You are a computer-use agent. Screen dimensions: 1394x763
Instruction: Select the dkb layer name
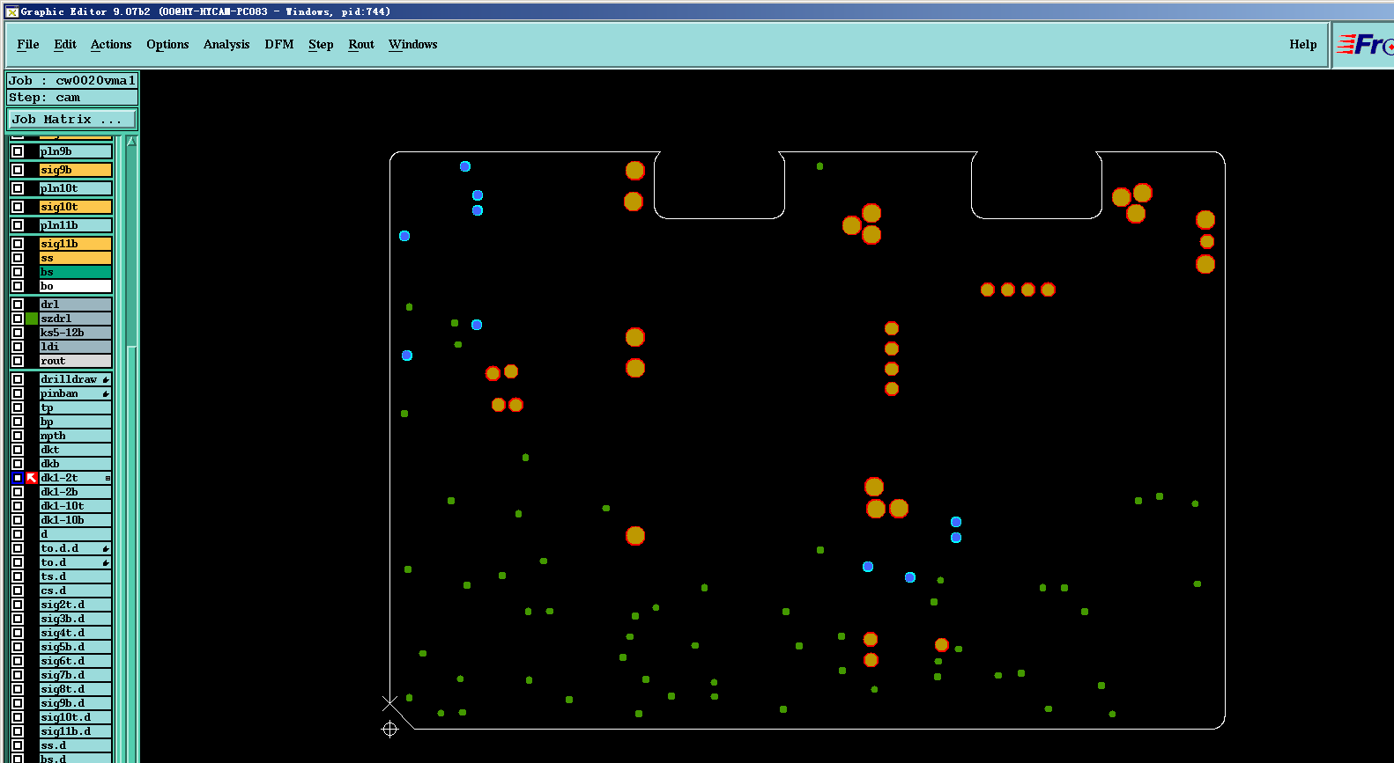(x=76, y=464)
